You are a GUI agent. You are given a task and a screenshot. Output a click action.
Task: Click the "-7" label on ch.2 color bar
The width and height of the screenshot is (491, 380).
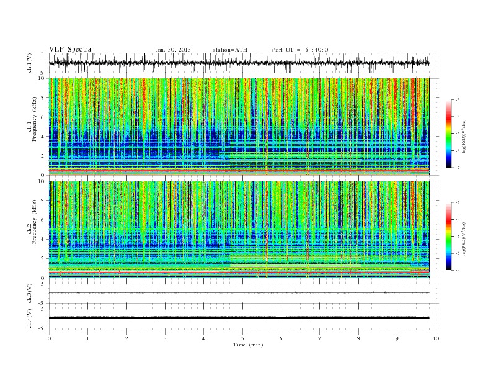click(457, 270)
